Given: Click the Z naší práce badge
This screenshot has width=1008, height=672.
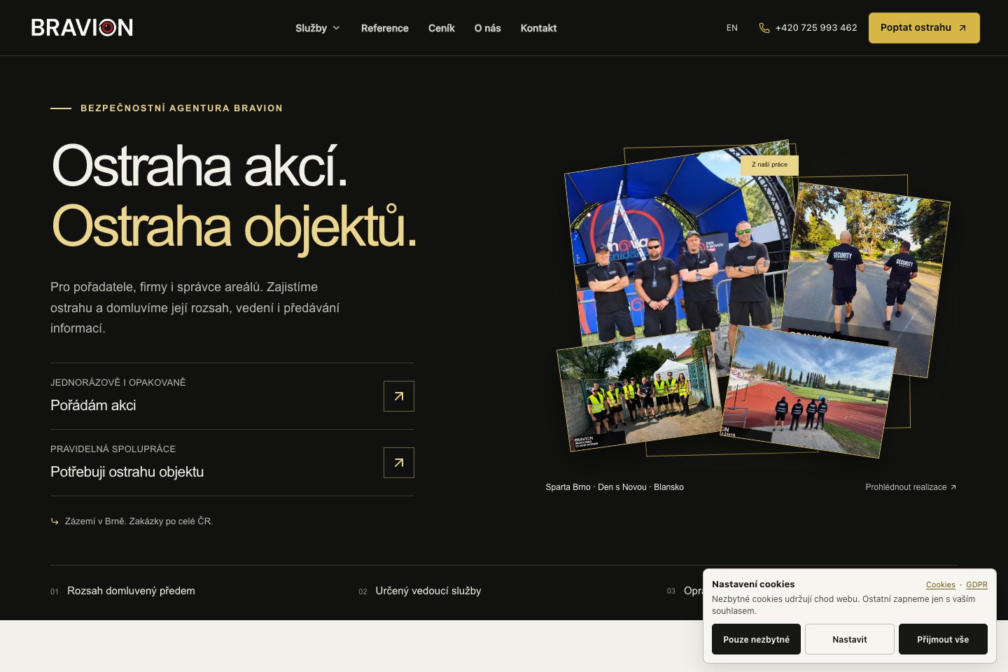Looking at the screenshot, I should click(x=769, y=164).
